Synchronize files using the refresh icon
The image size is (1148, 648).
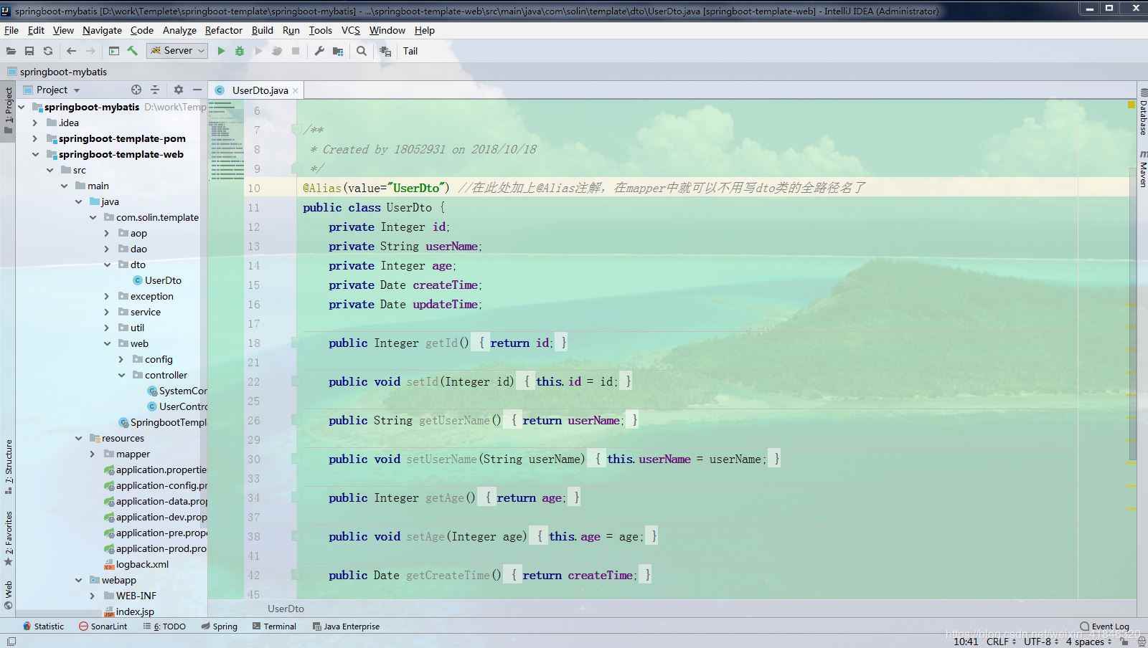coord(47,50)
